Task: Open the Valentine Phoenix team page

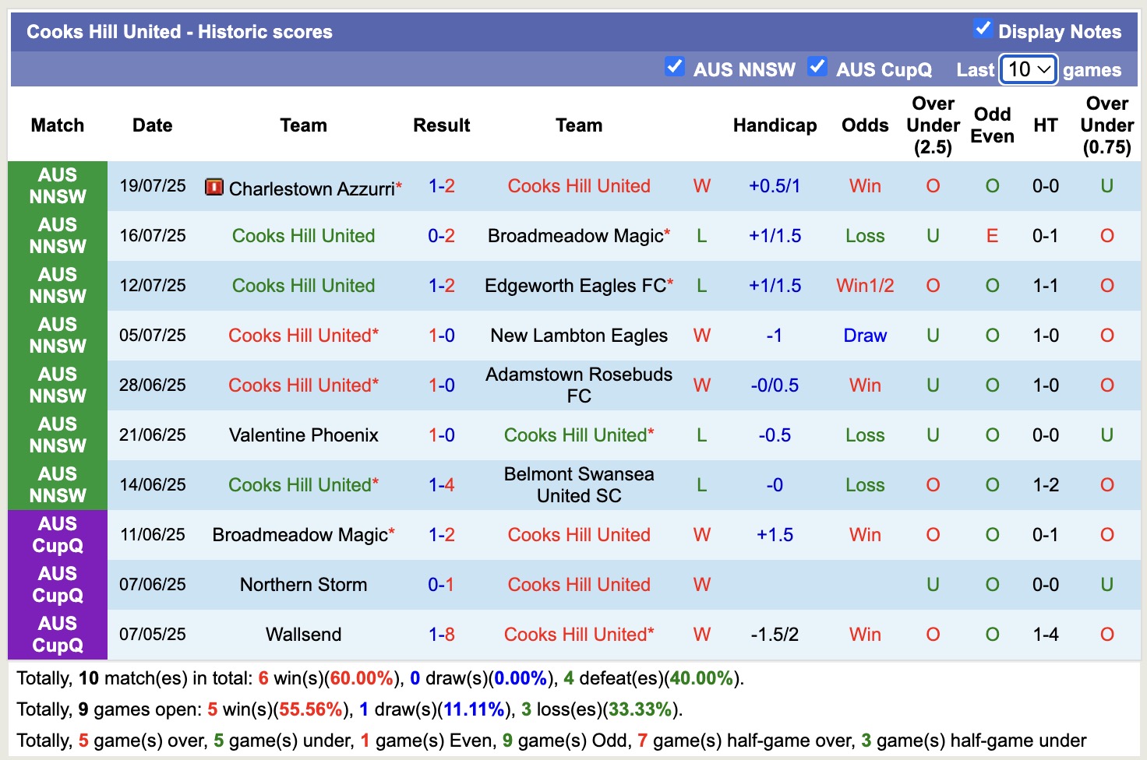Action: [303, 435]
